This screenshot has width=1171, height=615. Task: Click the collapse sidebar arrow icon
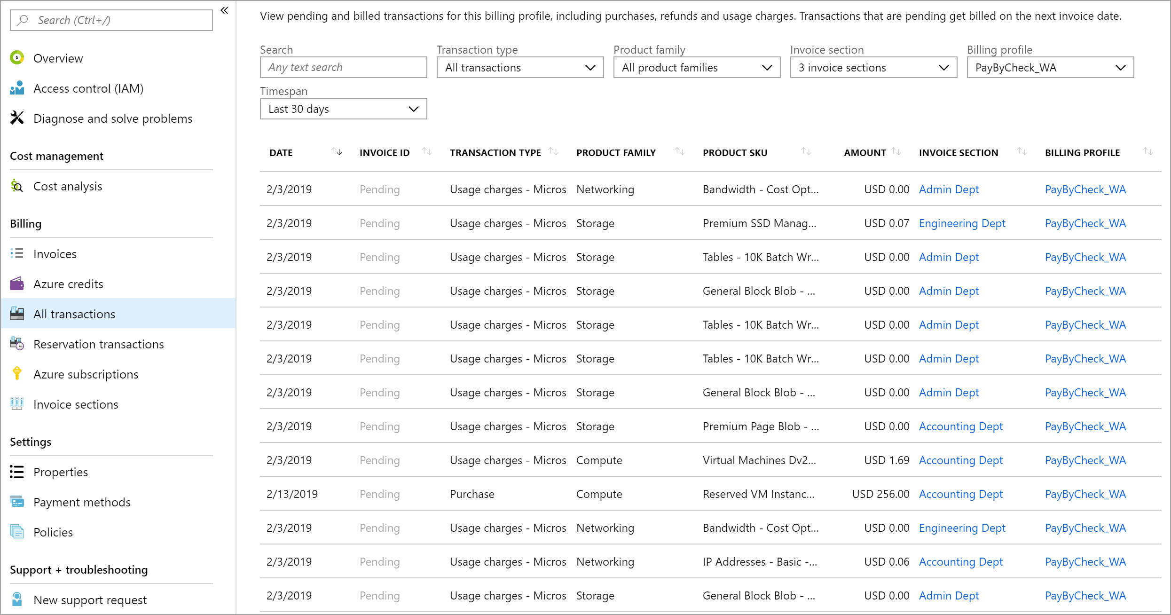tap(225, 10)
